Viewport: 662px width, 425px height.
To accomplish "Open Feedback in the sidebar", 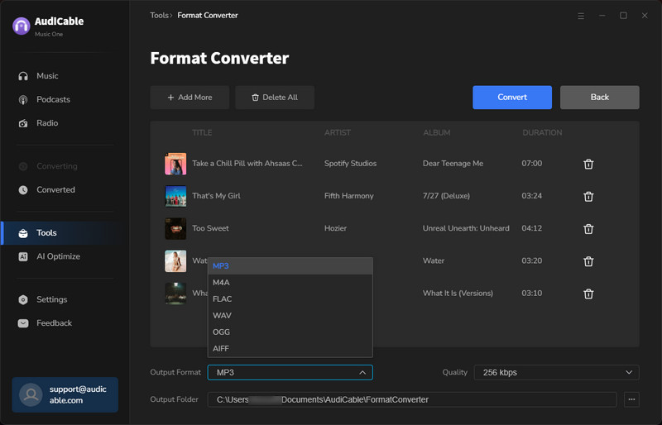I will (x=54, y=323).
